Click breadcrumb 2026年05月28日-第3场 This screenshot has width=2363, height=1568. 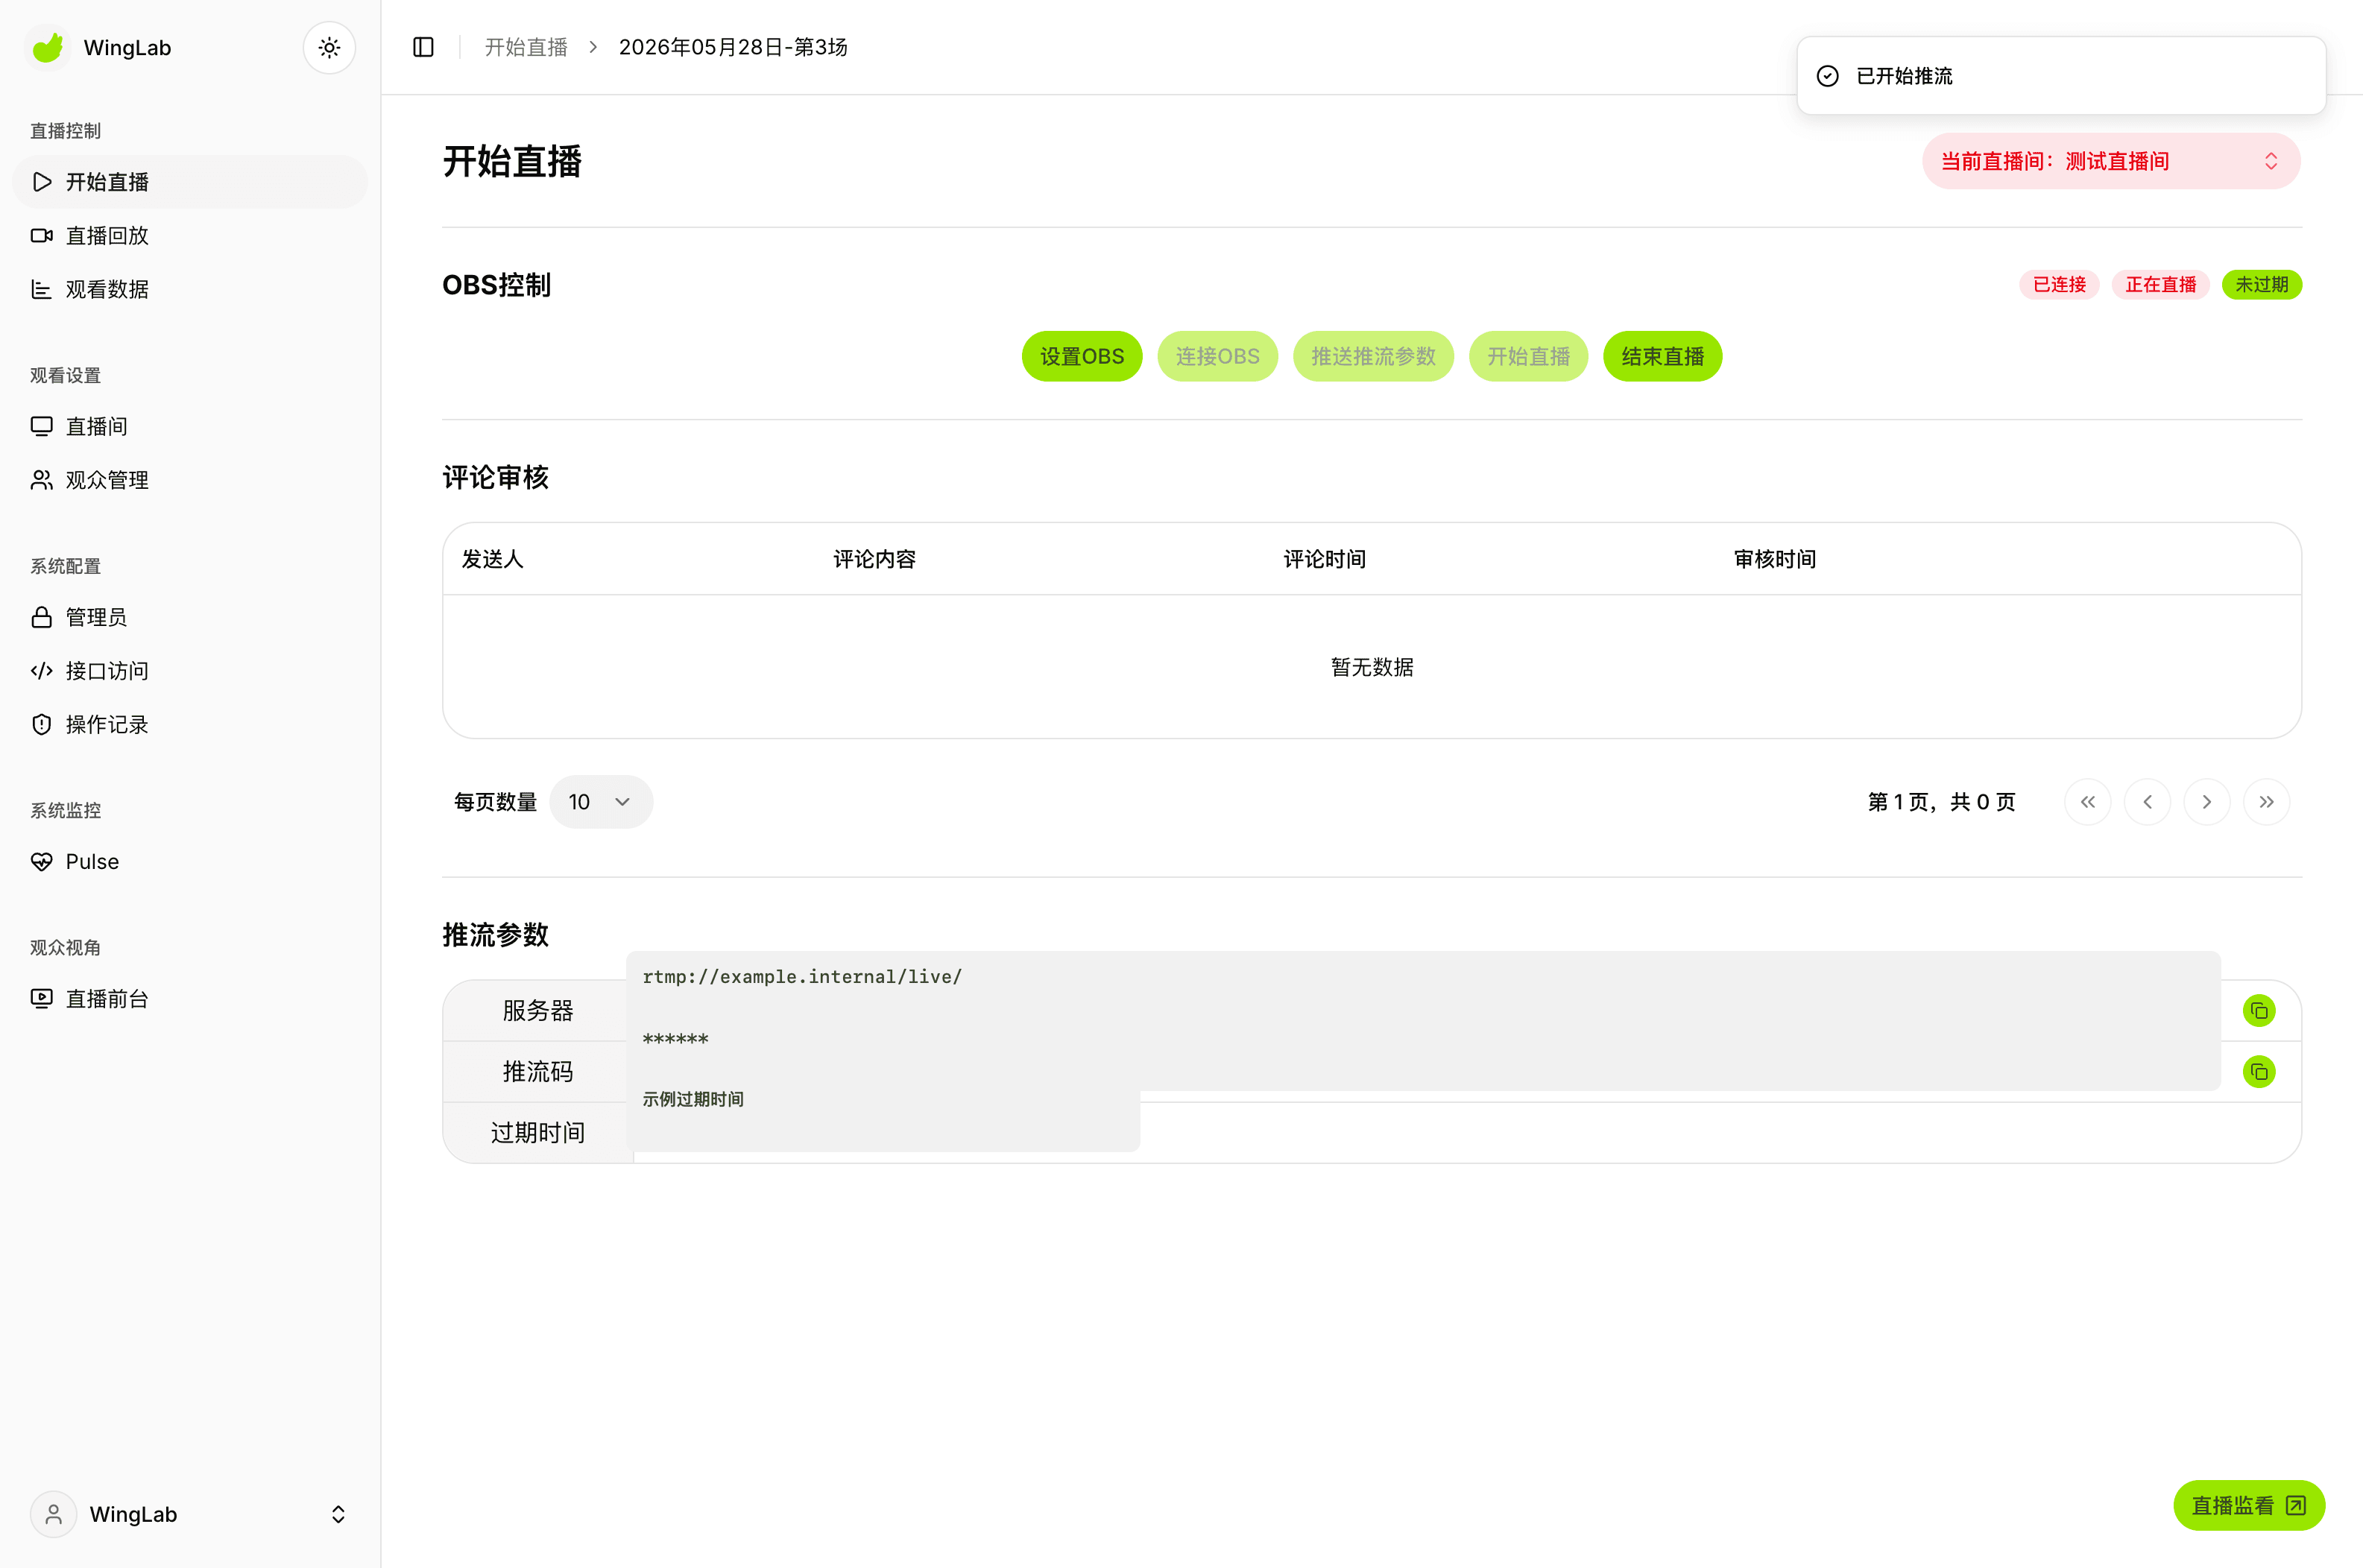pyautogui.click(x=733, y=47)
